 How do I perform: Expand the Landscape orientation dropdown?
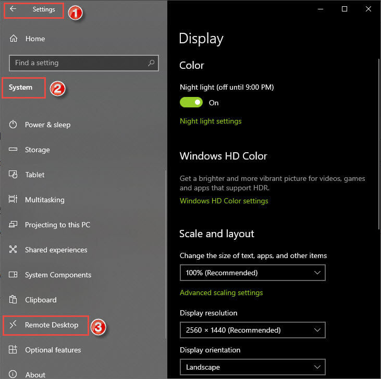(x=252, y=367)
